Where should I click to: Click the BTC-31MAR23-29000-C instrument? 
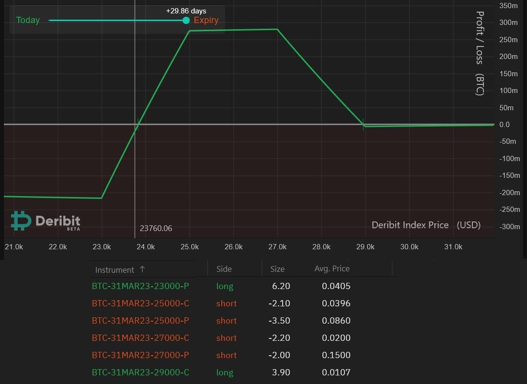(x=140, y=372)
